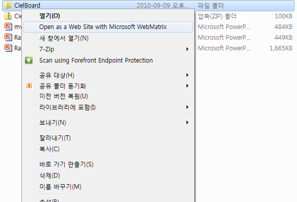This screenshot has width=297, height=202.
Task: Click the orange sync icon beside 공유 폴더 동기화
Action: [x=29, y=85]
